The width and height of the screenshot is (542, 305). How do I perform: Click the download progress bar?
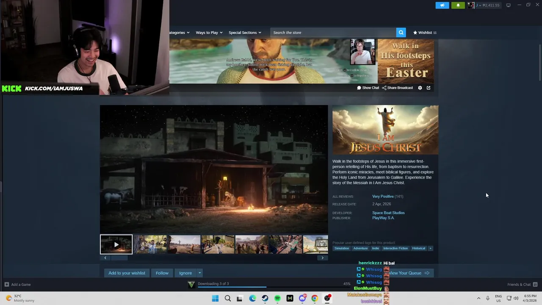coord(274,287)
